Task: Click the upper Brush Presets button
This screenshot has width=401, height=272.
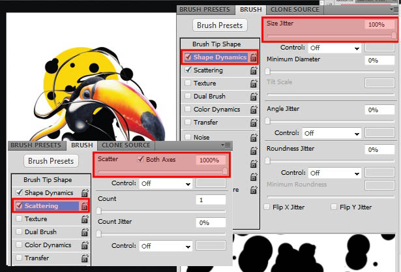Action: point(220,25)
